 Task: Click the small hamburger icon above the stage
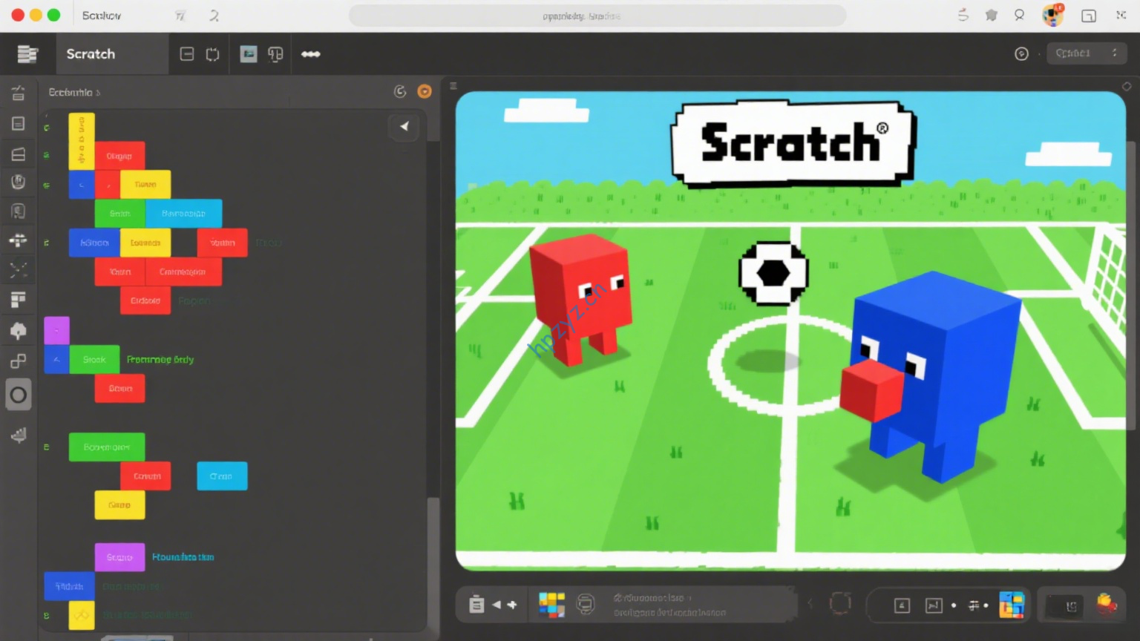453,86
